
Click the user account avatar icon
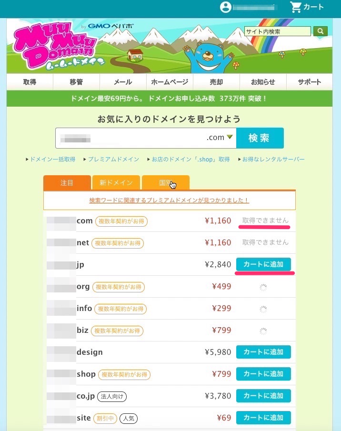click(x=226, y=7)
